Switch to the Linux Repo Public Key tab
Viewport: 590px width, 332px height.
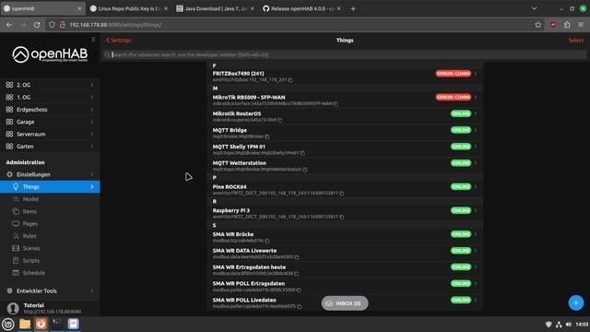pos(129,8)
